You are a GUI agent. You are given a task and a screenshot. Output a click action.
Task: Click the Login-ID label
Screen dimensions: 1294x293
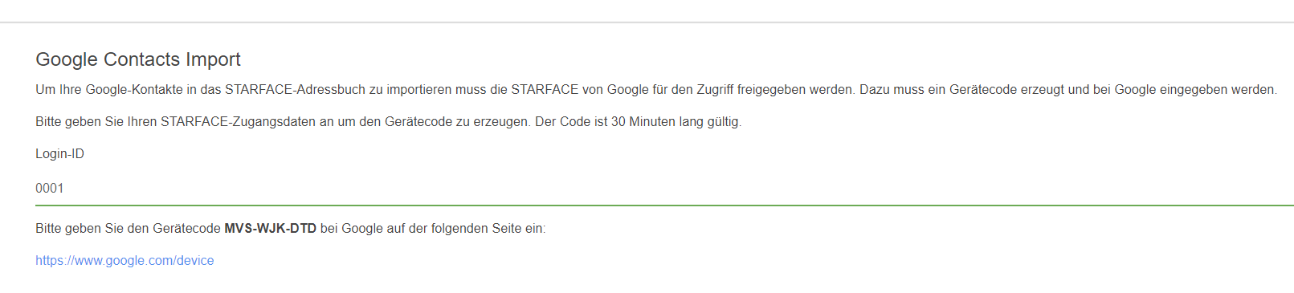tap(59, 153)
